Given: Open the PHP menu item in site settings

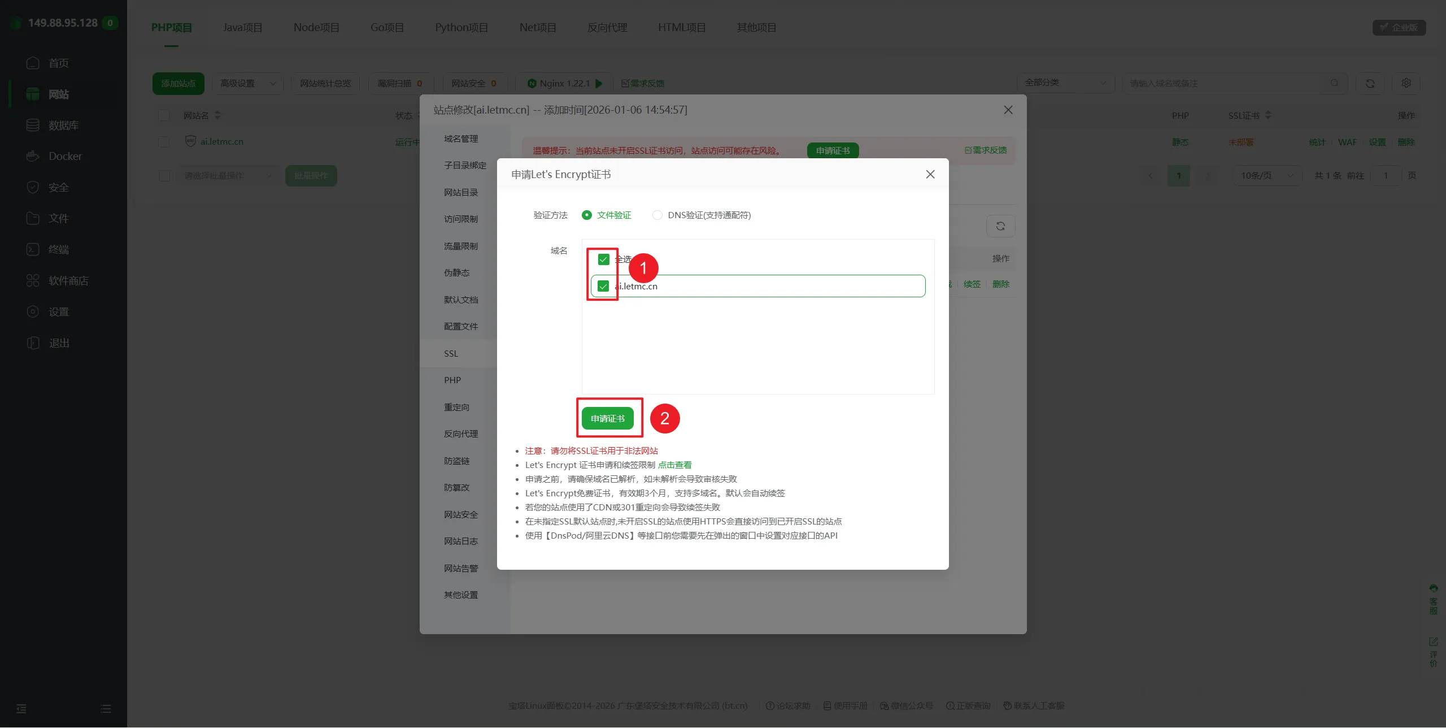Looking at the screenshot, I should pyautogui.click(x=452, y=380).
